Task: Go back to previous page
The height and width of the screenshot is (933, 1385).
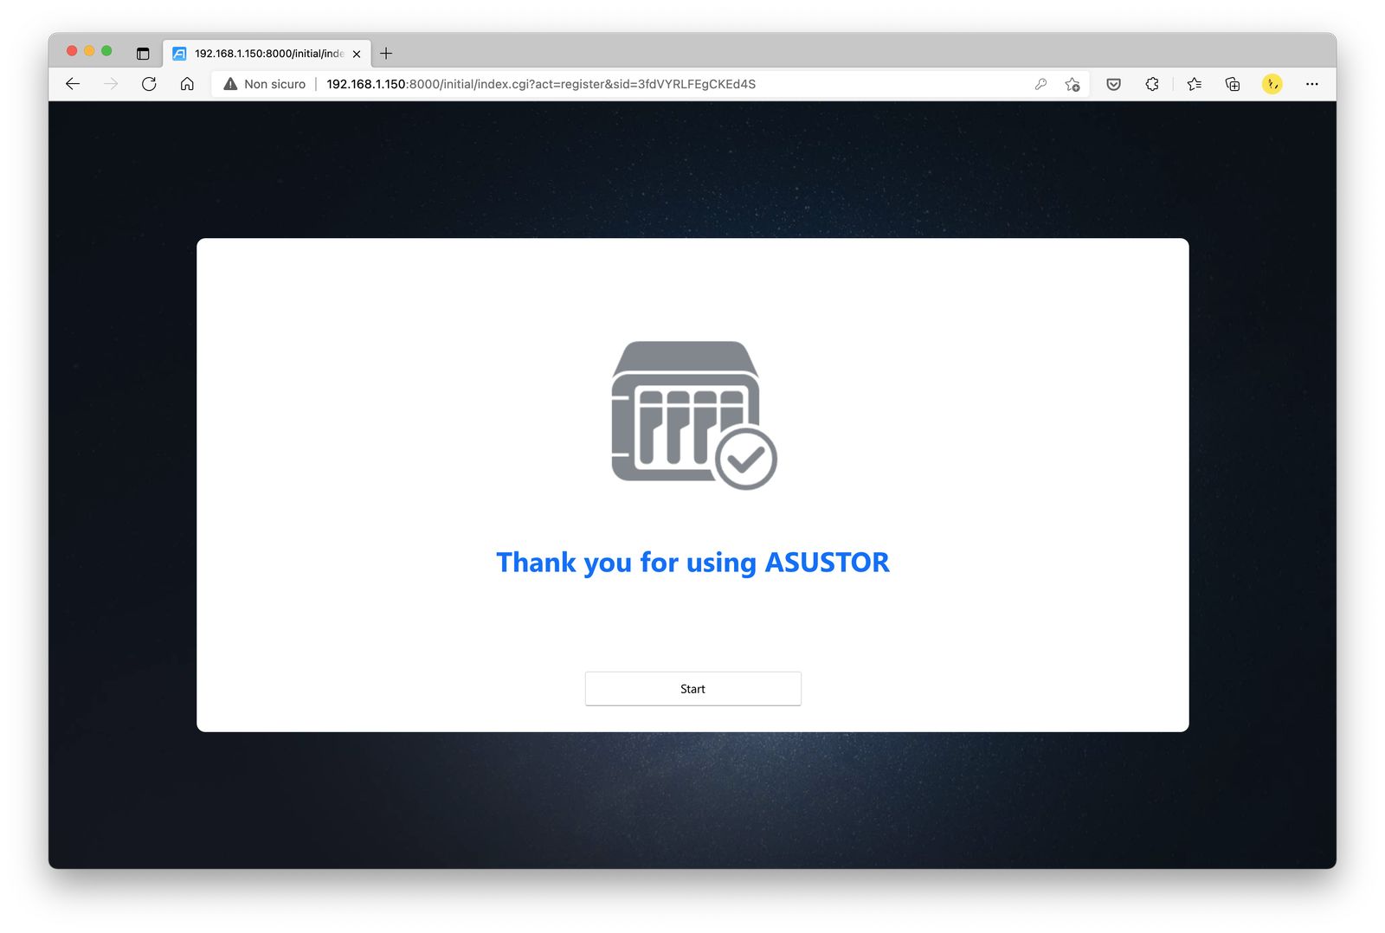Action: click(73, 84)
